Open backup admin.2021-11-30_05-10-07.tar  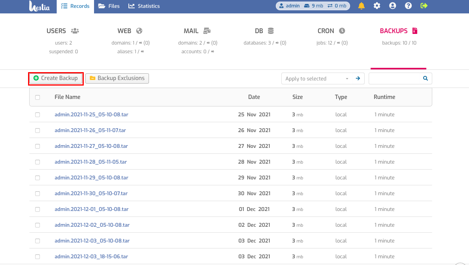[x=91, y=194]
